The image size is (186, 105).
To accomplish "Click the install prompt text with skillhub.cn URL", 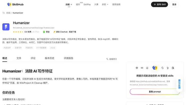I will pyautogui.click(x=150, y=83).
